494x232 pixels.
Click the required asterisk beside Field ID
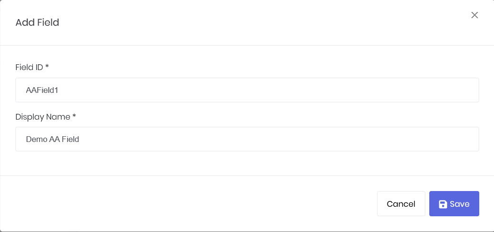[47, 67]
